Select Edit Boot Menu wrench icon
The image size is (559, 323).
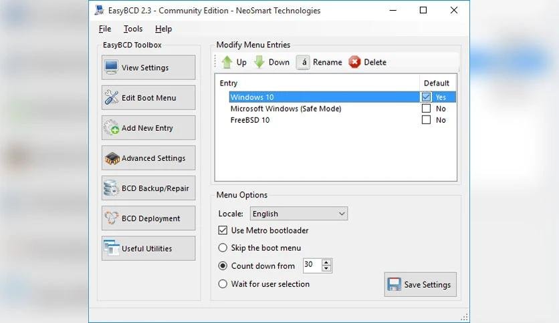[x=111, y=97]
